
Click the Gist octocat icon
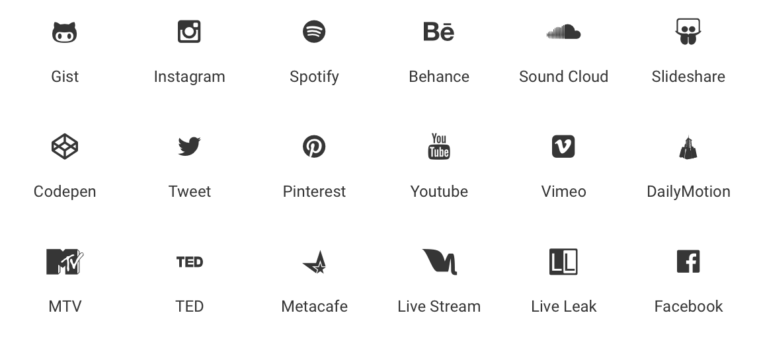(x=64, y=32)
